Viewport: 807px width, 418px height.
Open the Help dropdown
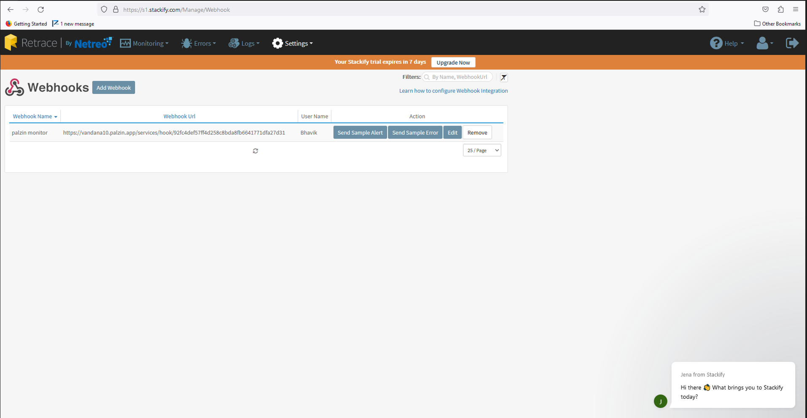point(727,43)
